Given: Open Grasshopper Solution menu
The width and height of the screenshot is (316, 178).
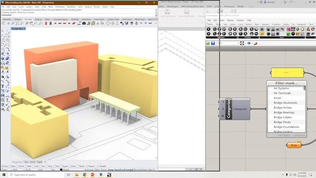Looking at the screenshot, I should tap(240, 20).
